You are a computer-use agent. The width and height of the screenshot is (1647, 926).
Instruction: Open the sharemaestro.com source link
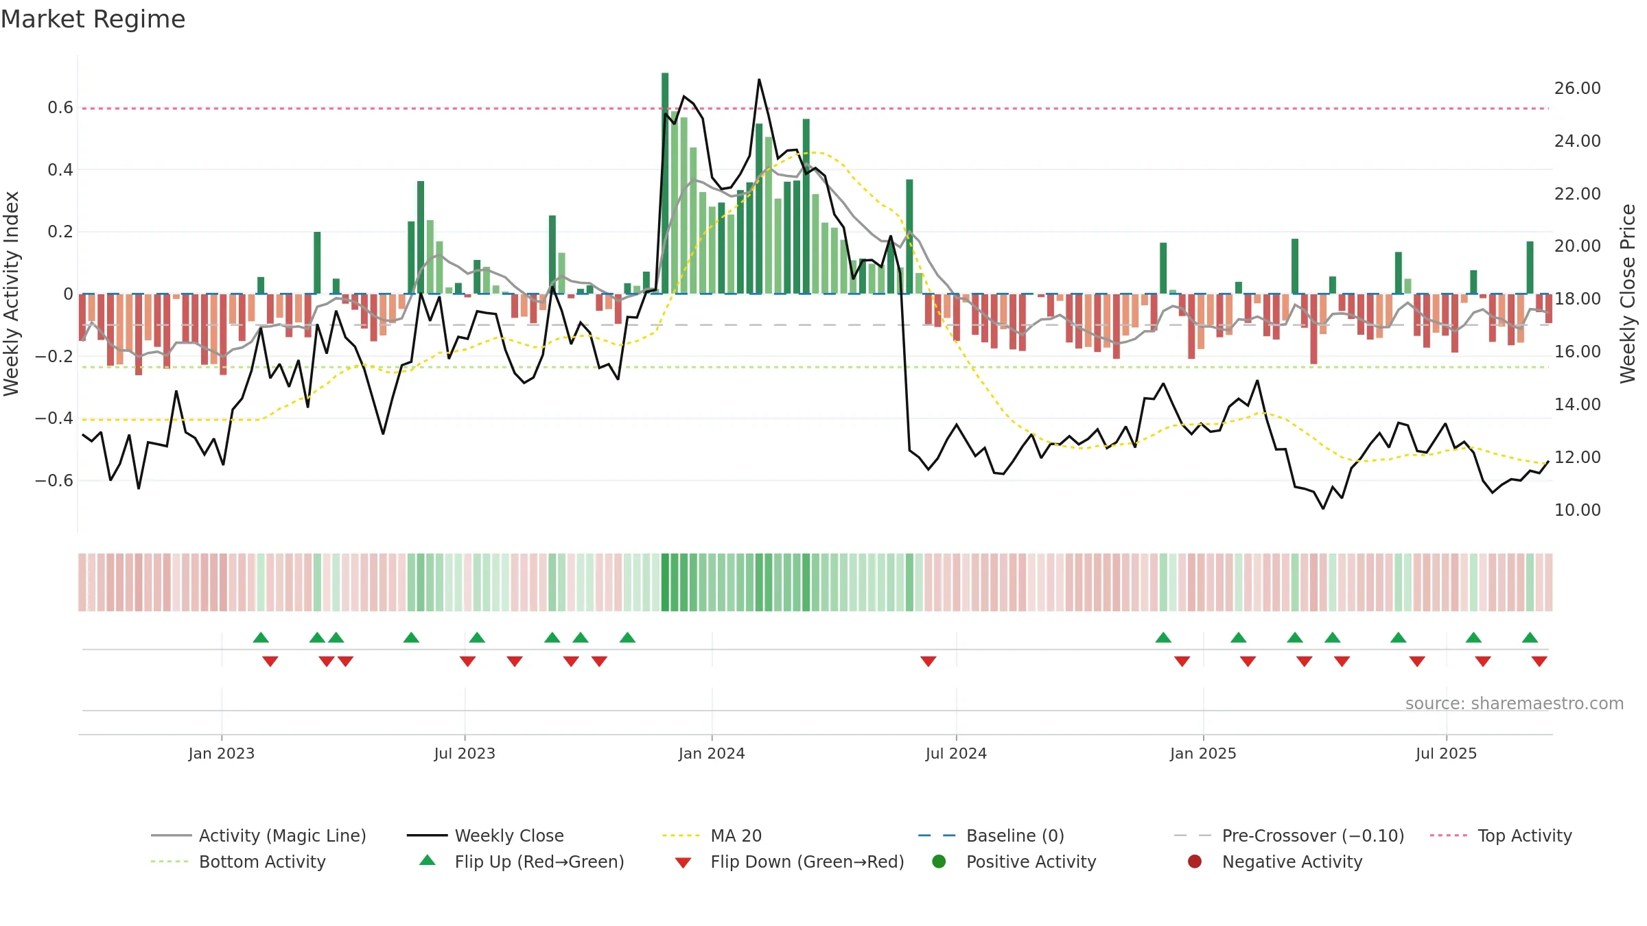click(1514, 703)
